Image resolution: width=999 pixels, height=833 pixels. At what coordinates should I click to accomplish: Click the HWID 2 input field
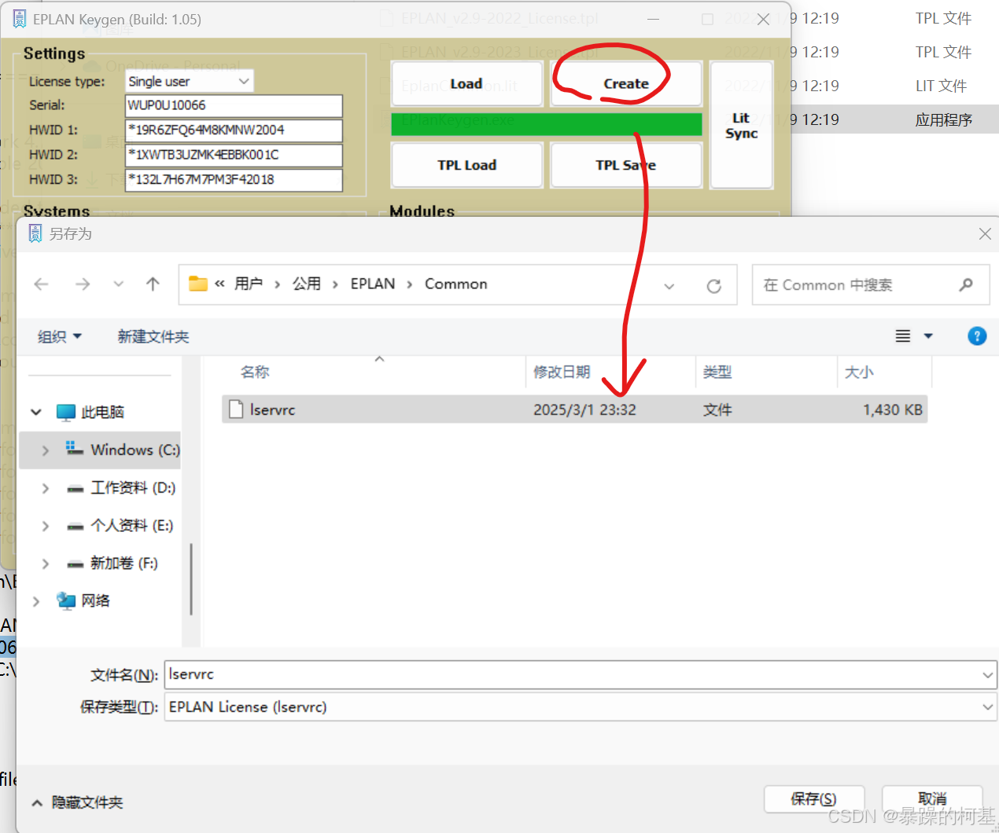[x=234, y=155]
